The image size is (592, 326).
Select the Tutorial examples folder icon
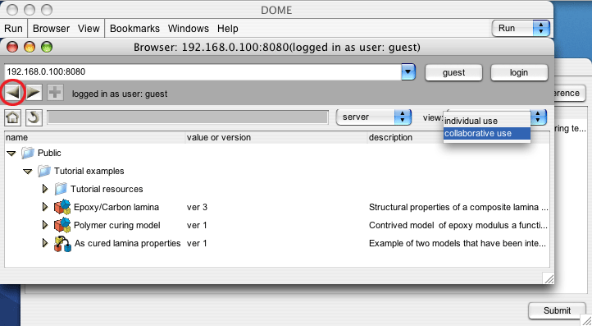coord(44,171)
